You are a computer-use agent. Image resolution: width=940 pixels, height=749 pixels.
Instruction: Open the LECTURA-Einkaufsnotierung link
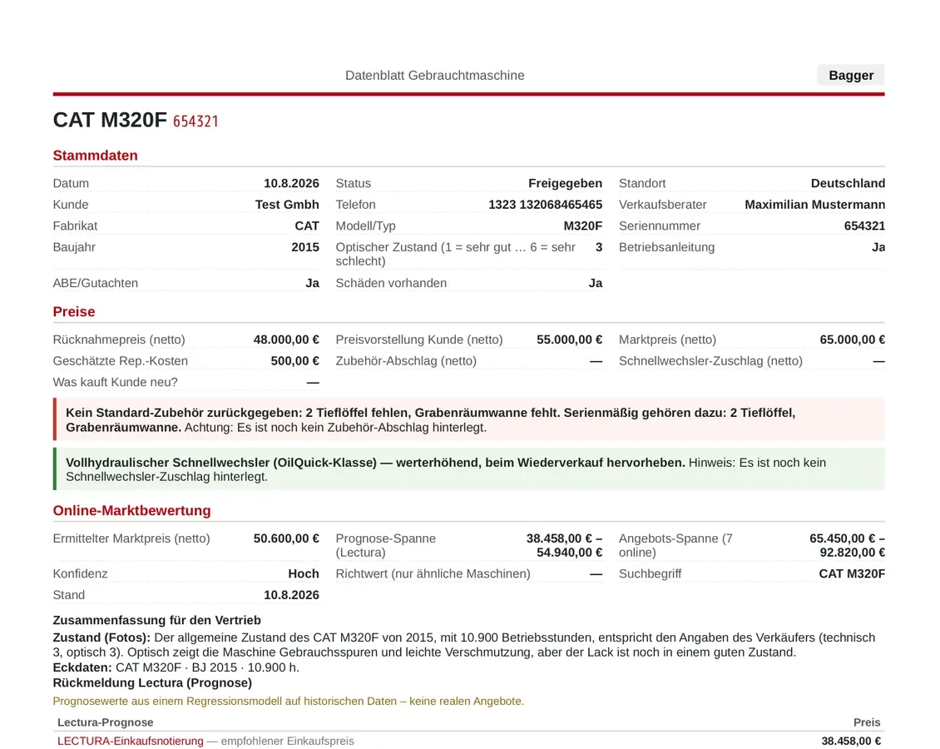click(130, 742)
